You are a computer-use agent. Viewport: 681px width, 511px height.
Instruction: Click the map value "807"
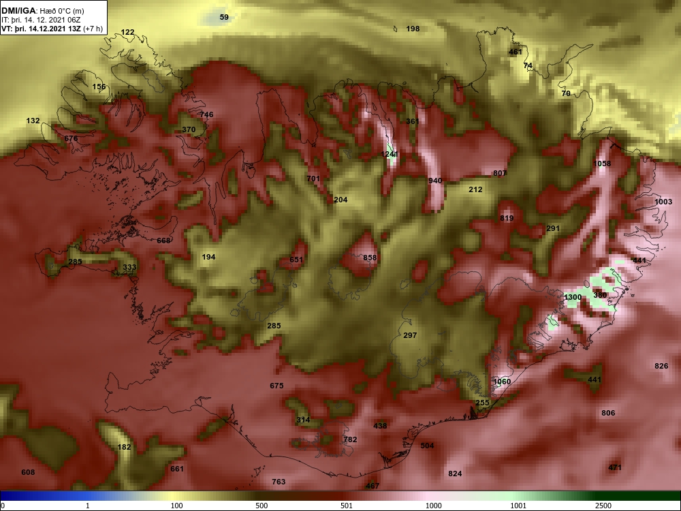click(500, 173)
